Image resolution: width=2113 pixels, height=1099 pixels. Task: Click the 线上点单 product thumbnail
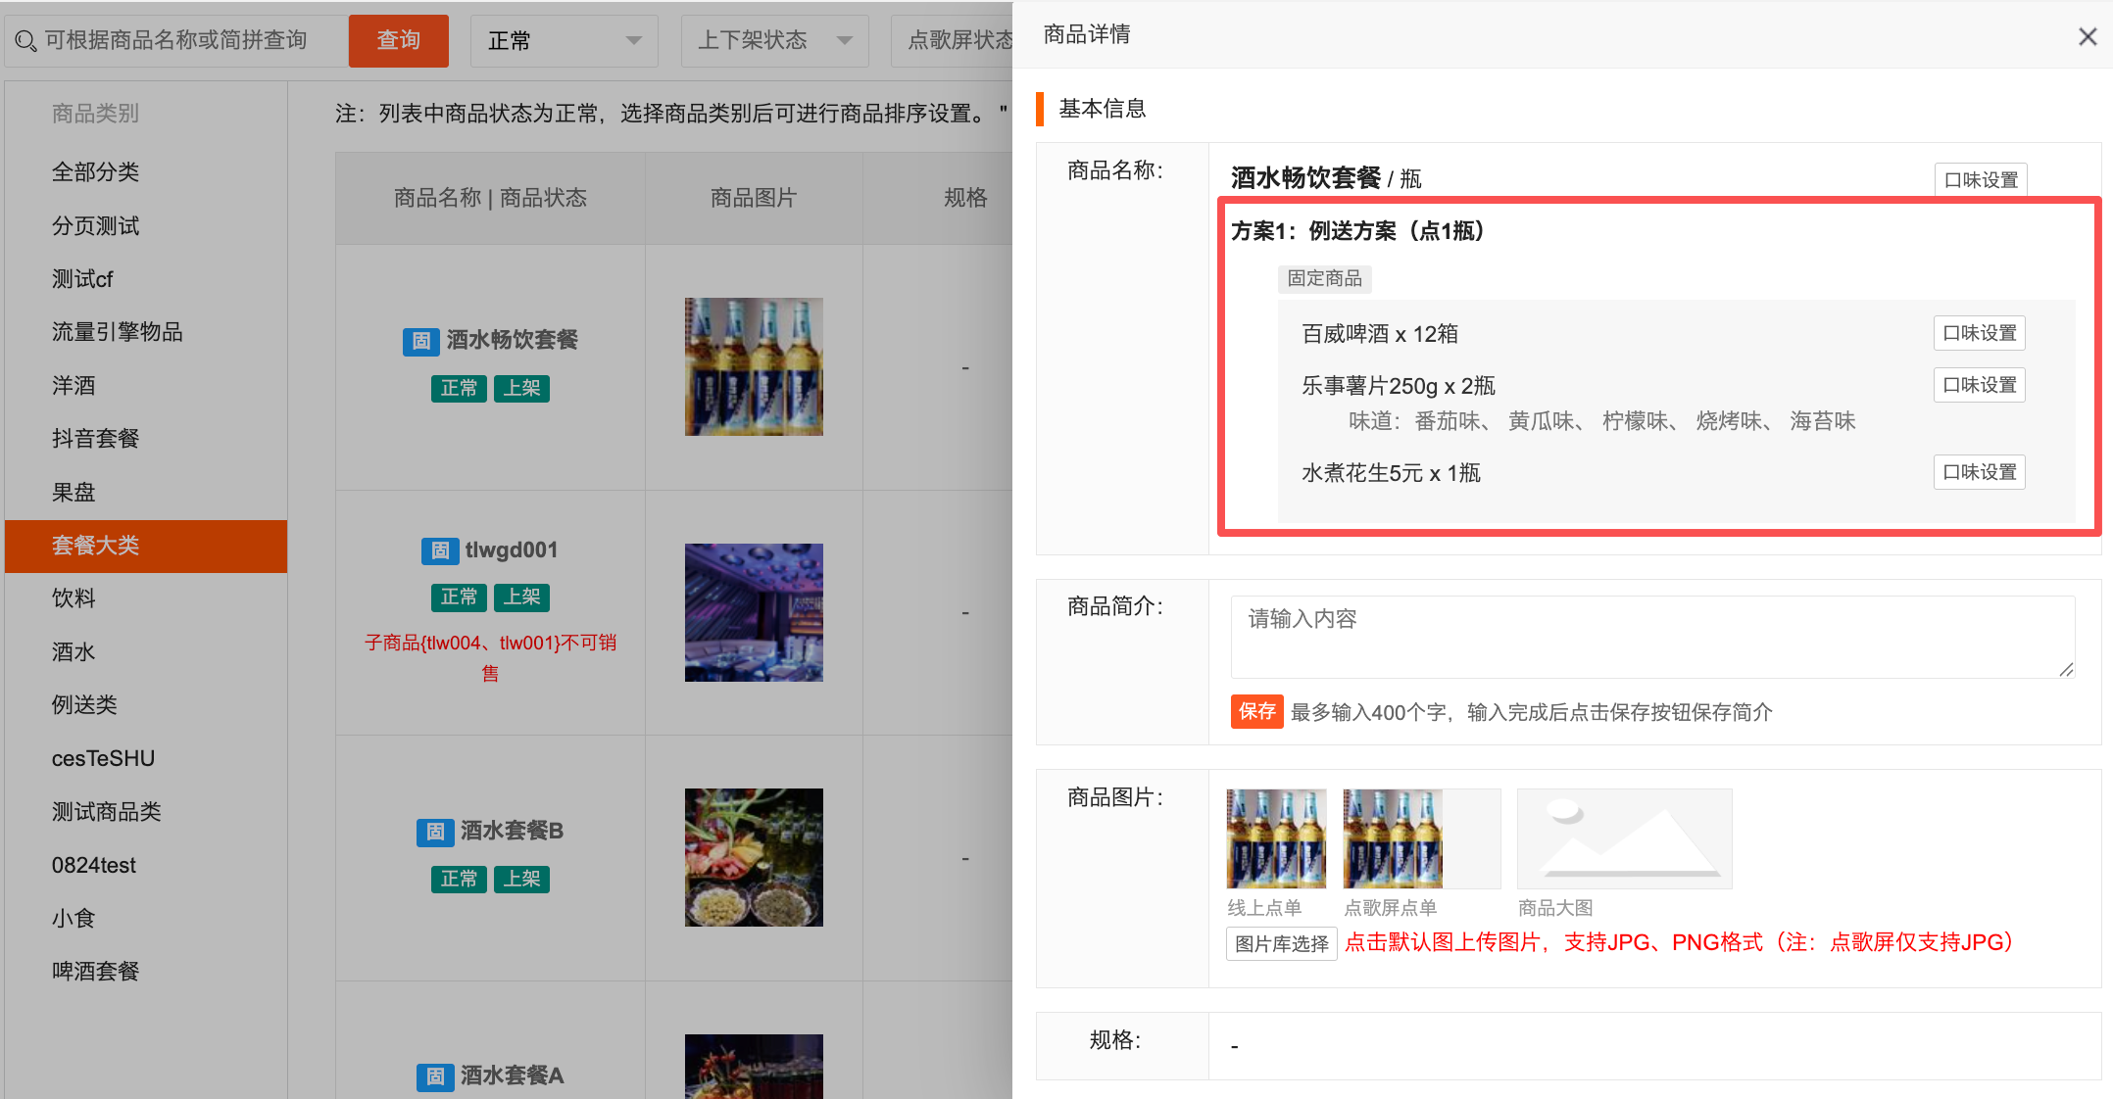[1275, 838]
